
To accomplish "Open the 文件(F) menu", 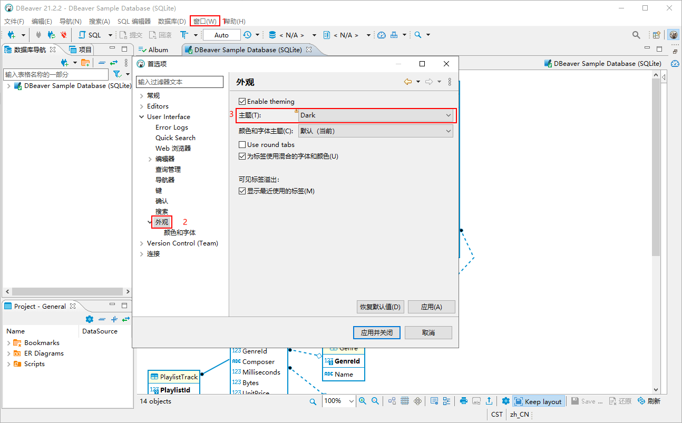I will pyautogui.click(x=14, y=21).
